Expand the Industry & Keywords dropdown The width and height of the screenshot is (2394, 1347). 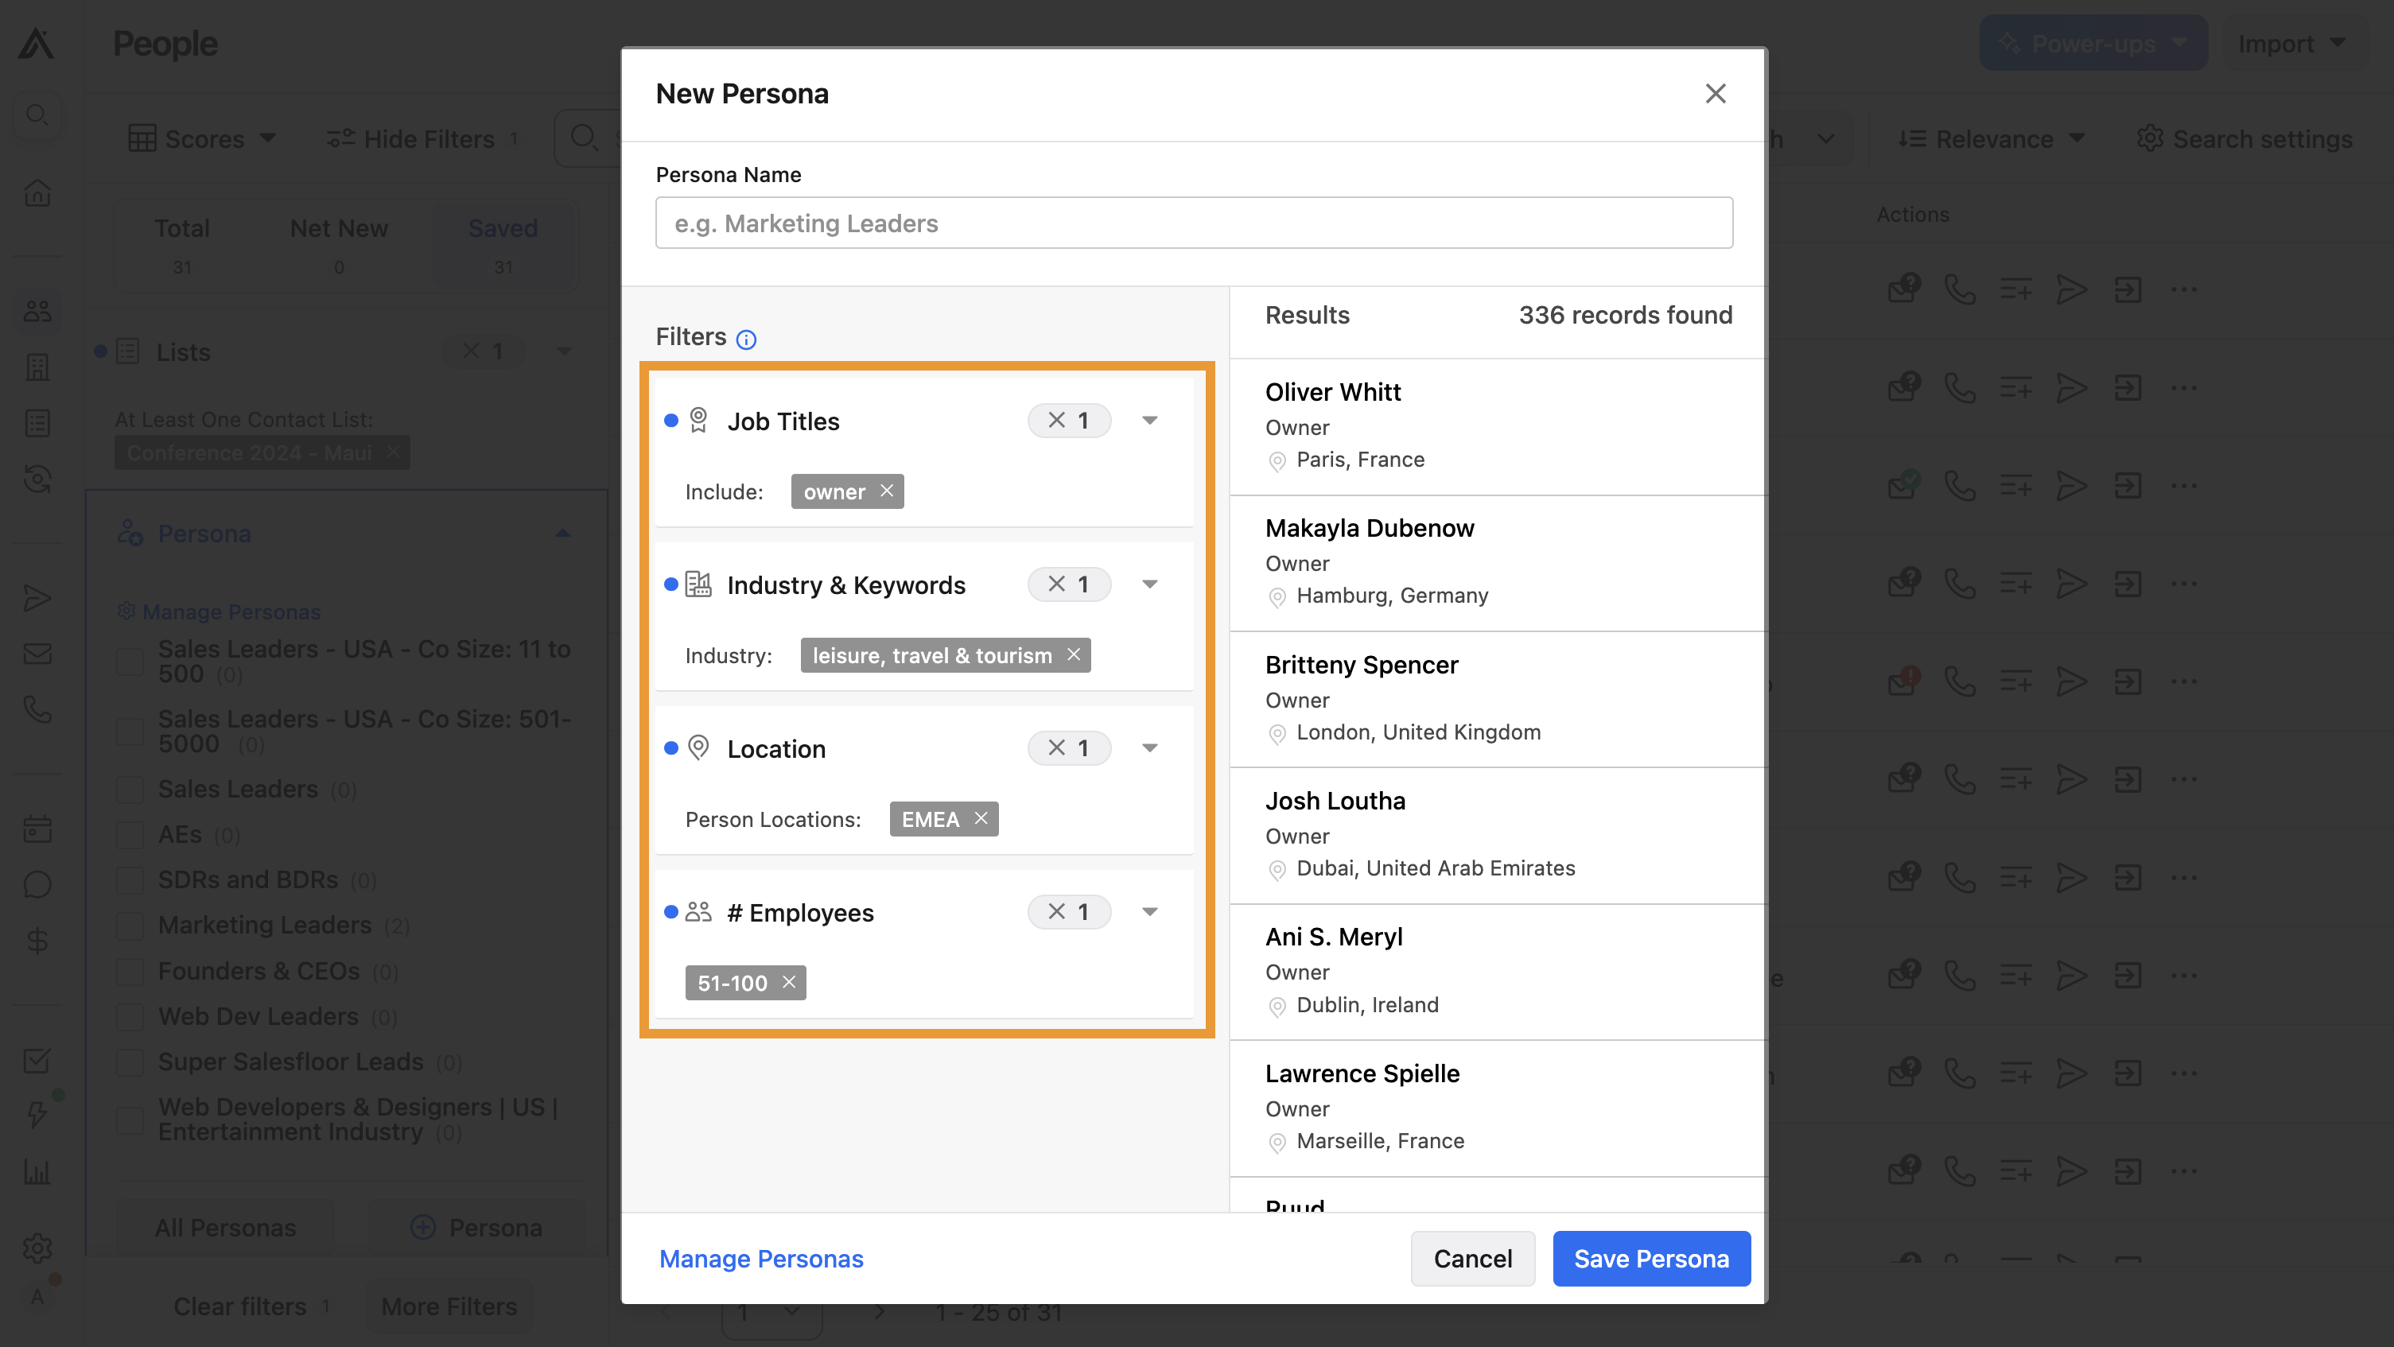pos(1149,584)
